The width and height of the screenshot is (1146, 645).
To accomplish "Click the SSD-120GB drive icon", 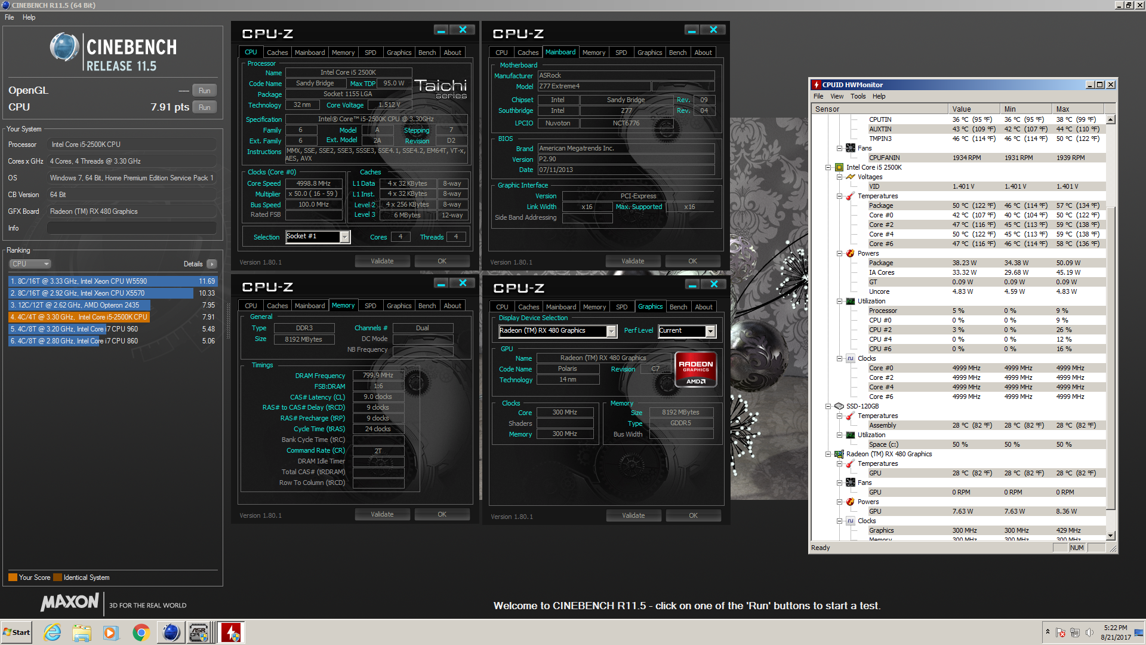I will (x=839, y=406).
